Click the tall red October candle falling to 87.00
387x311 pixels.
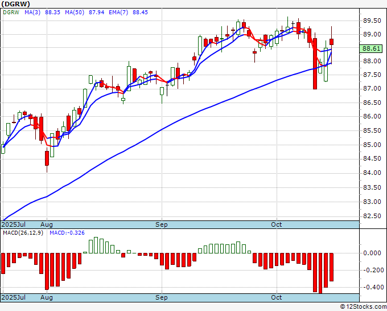point(315,64)
